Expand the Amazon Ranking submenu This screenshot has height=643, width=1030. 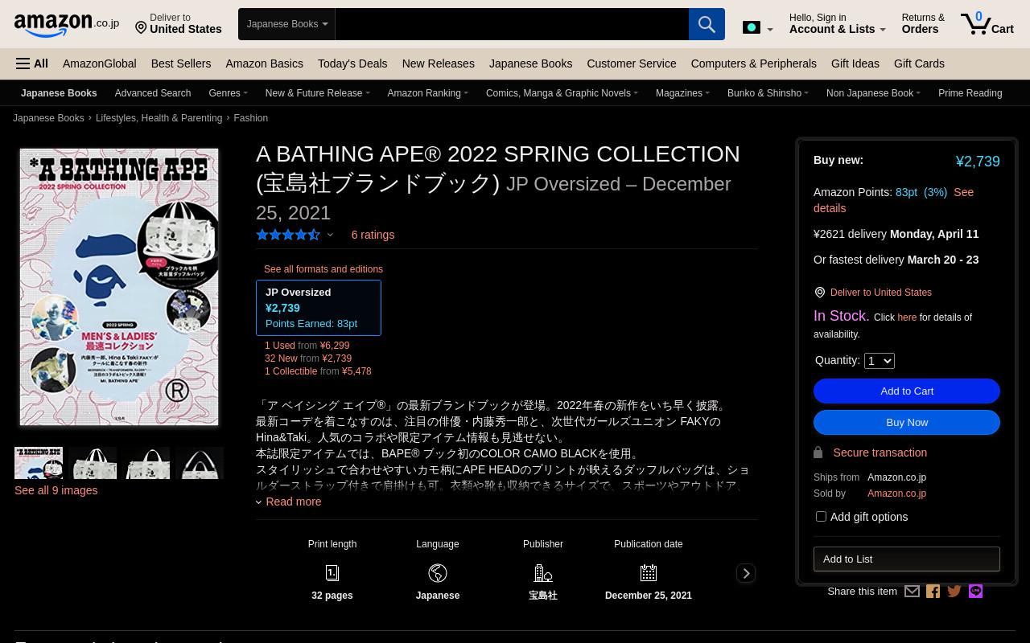428,93
